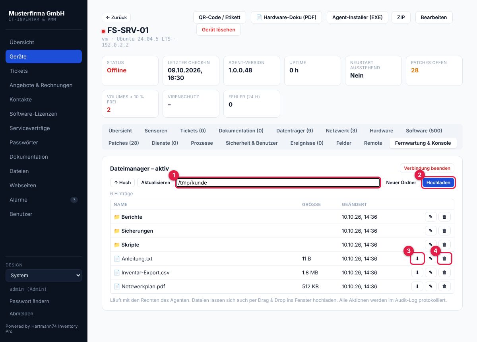477x342 pixels.
Task: Open the Felder tab
Action: click(x=344, y=143)
